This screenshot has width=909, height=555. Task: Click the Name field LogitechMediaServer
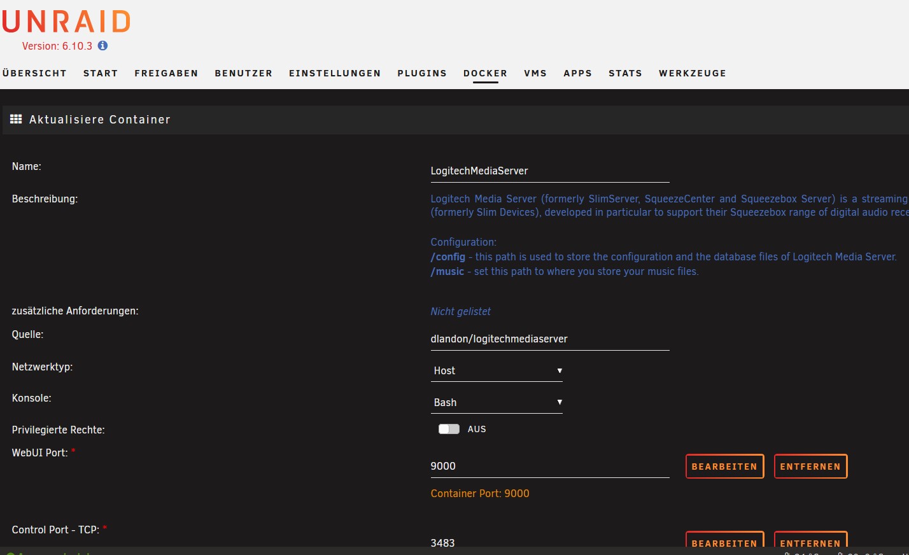(x=550, y=171)
